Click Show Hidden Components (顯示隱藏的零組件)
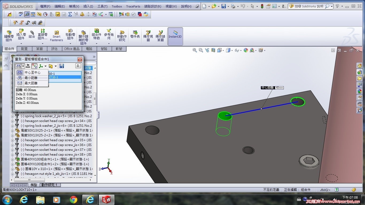The width and height of the screenshot is (365, 205). click(x=83, y=37)
